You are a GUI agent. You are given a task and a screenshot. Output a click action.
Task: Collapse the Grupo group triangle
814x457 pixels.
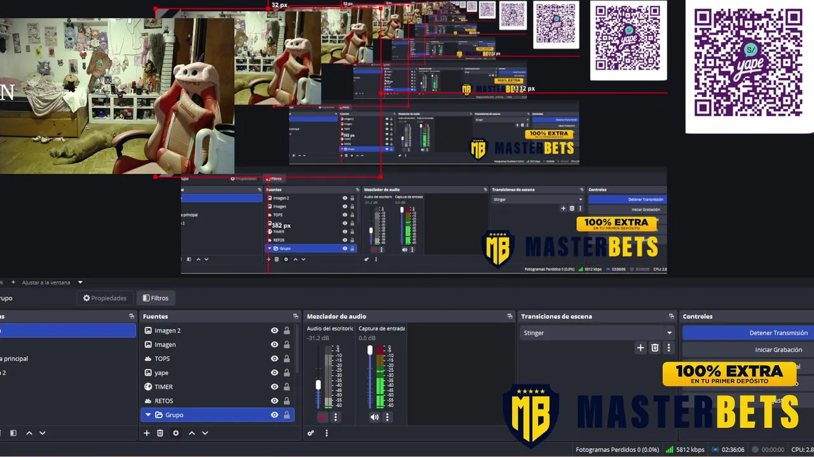point(148,414)
